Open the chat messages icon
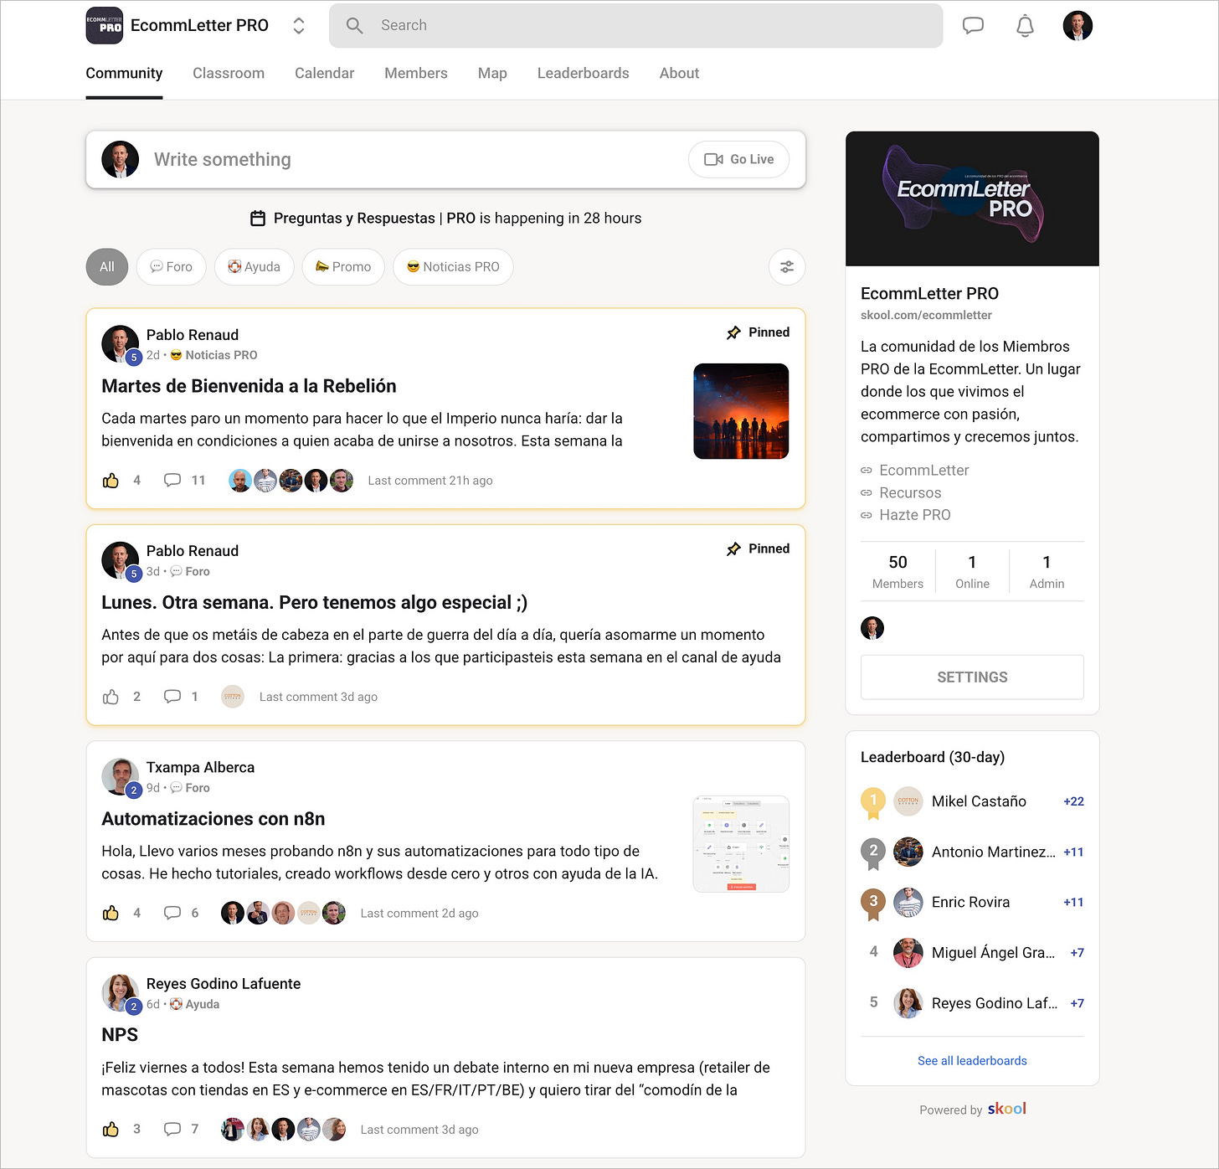Image resolution: width=1219 pixels, height=1169 pixels. pyautogui.click(x=973, y=25)
